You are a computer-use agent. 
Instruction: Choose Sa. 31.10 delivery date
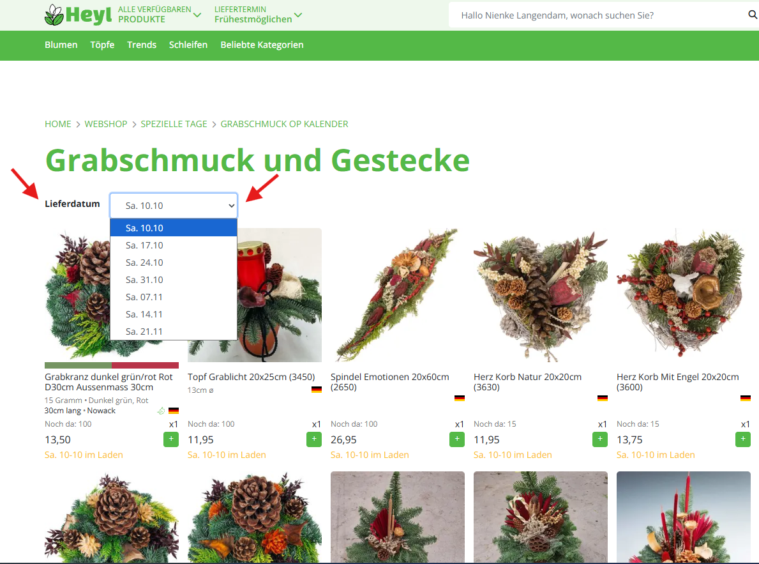pyautogui.click(x=174, y=280)
